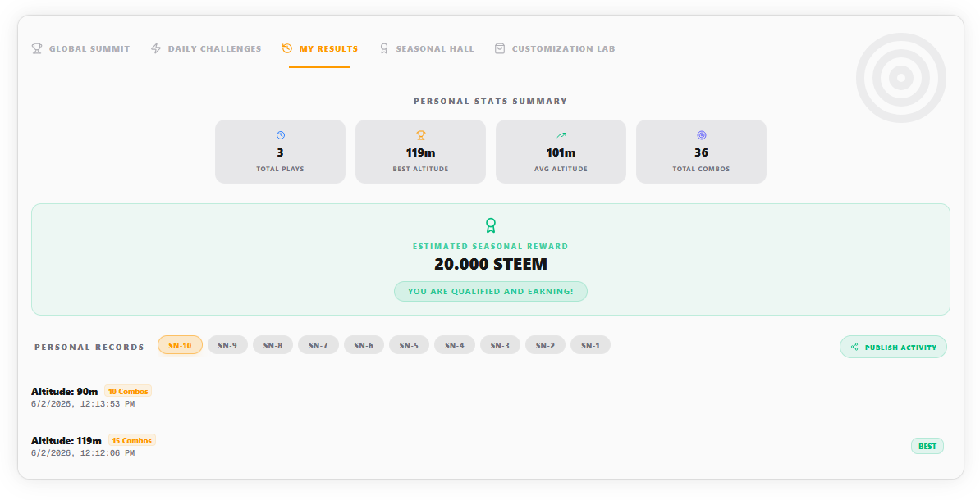Screen dimensions: 980x500
Task: Open the Customization Lab tab
Action: [x=555, y=48]
